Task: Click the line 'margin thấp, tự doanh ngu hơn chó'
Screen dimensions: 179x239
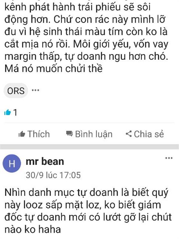Action: coord(86,56)
